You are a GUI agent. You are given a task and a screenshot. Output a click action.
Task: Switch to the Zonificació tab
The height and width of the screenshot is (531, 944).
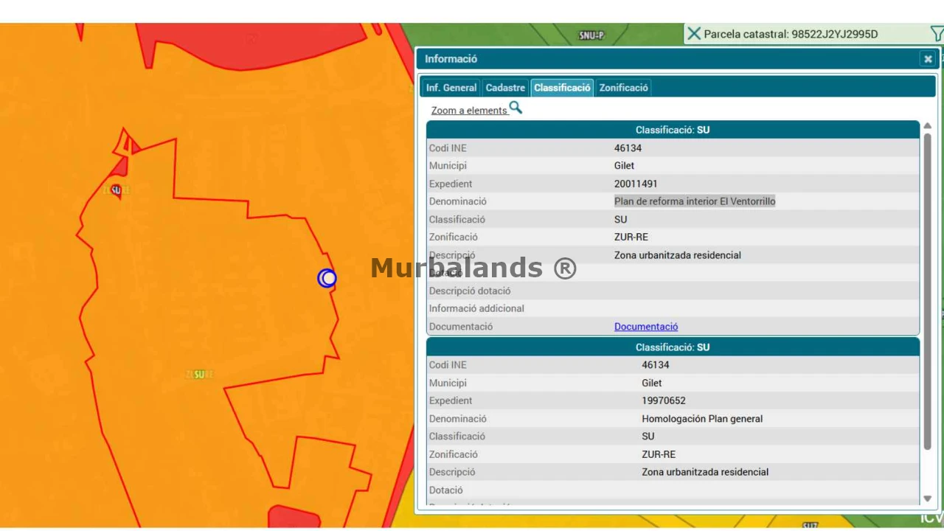pyautogui.click(x=623, y=88)
